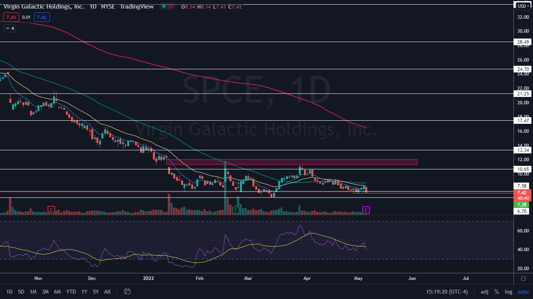Select the 1Y date range
533x299 pixels.
[84, 292]
